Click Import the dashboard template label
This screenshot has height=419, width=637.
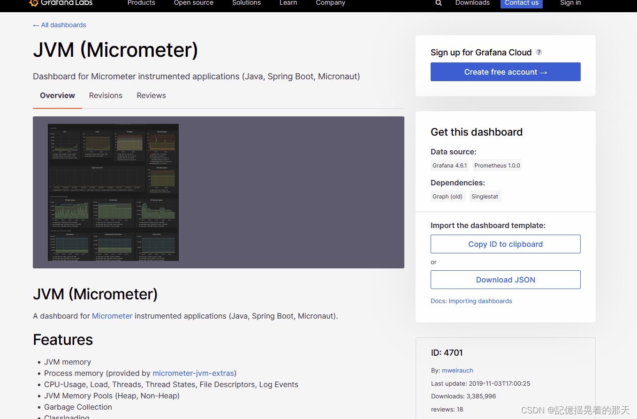coord(488,225)
